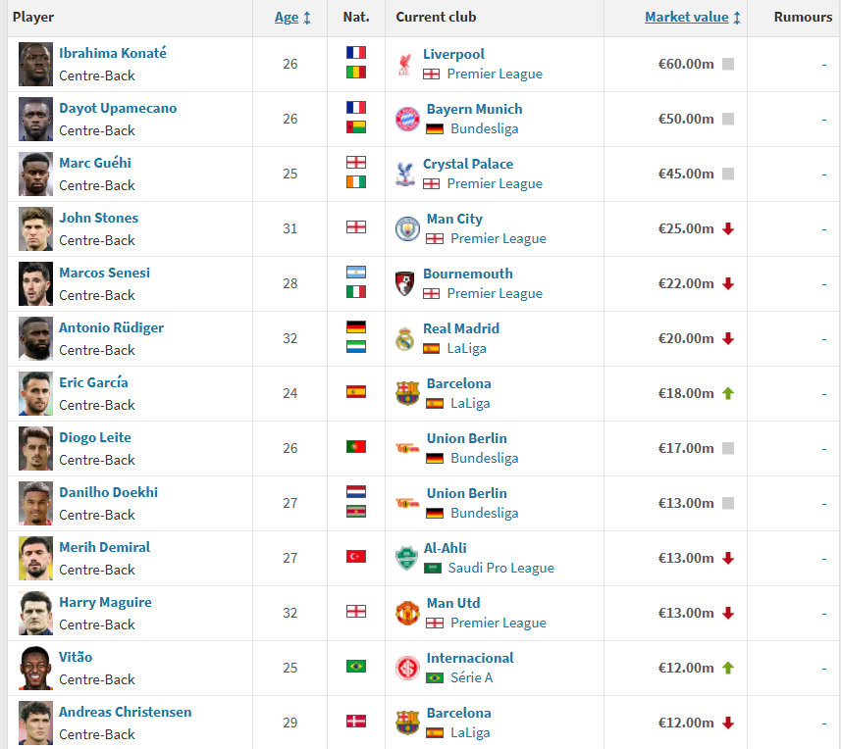841x749 pixels.
Task: Click the Al-Ahli club crest
Action: click(406, 559)
